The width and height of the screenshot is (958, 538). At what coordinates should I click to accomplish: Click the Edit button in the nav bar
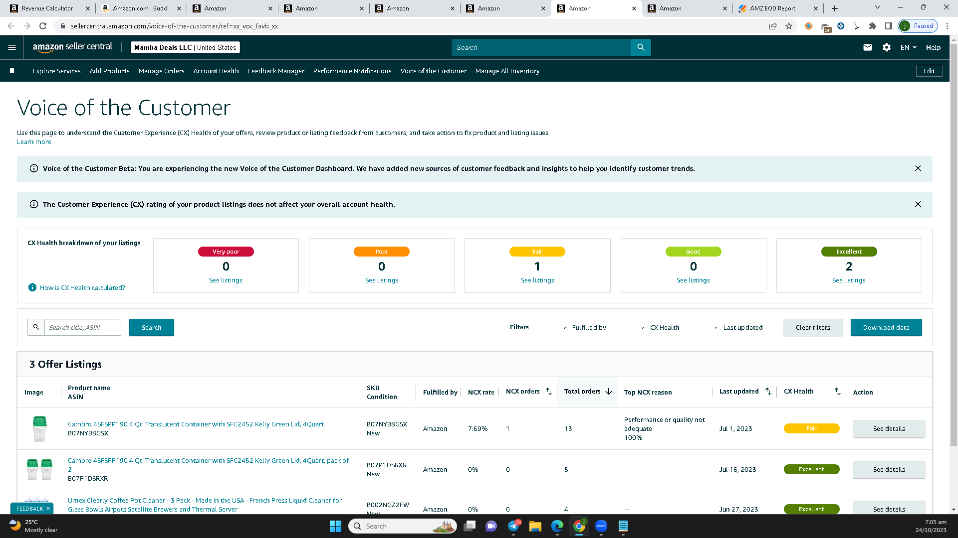(929, 71)
